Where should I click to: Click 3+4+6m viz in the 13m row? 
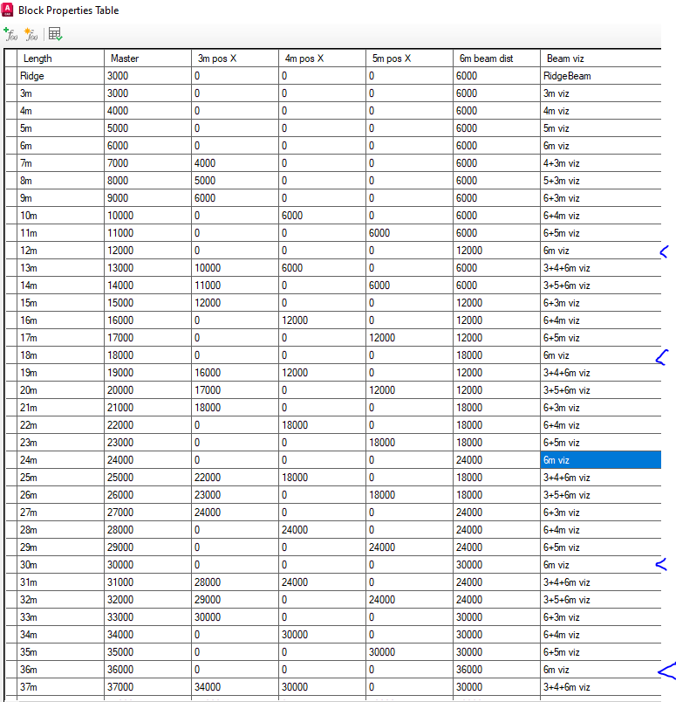pos(601,268)
